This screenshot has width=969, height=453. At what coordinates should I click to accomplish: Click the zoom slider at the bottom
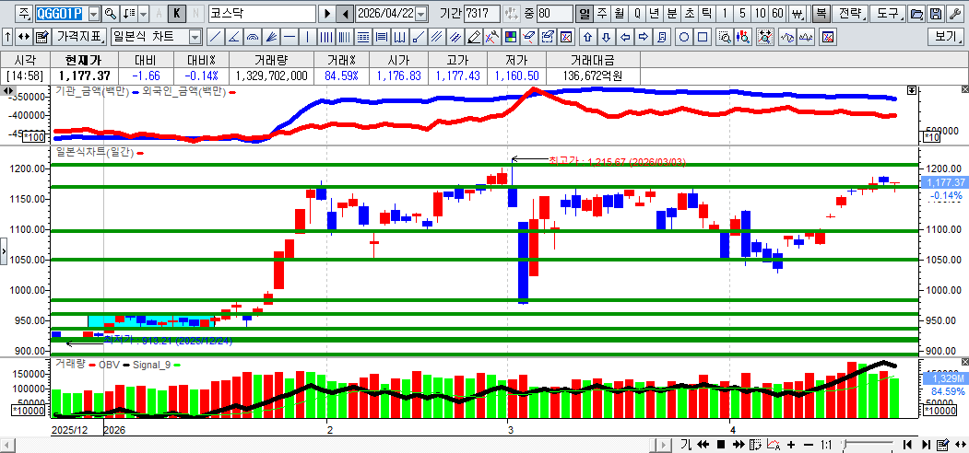pyautogui.click(x=869, y=445)
